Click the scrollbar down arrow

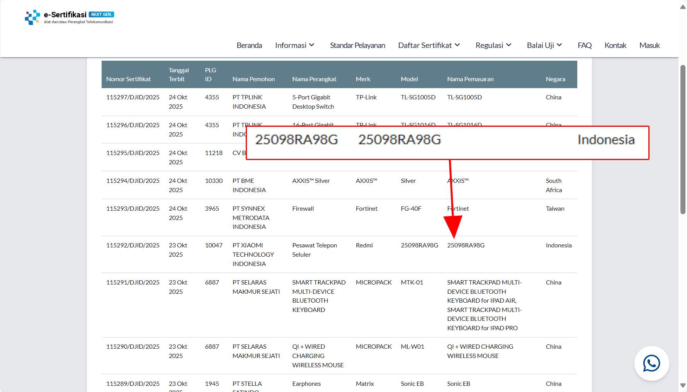(683, 385)
